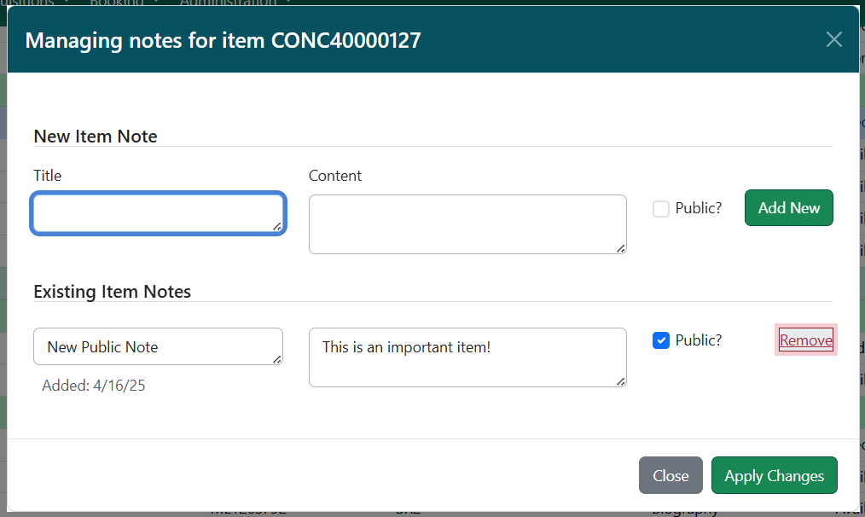Screen dimensions: 865x517
Task: Uncheck Public? on the existing item note
Action: [x=660, y=340]
